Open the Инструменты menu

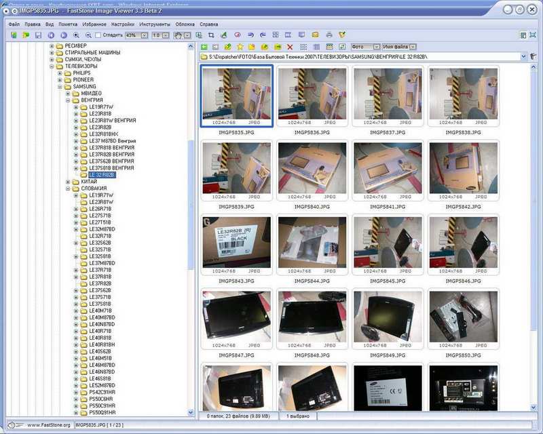click(154, 24)
